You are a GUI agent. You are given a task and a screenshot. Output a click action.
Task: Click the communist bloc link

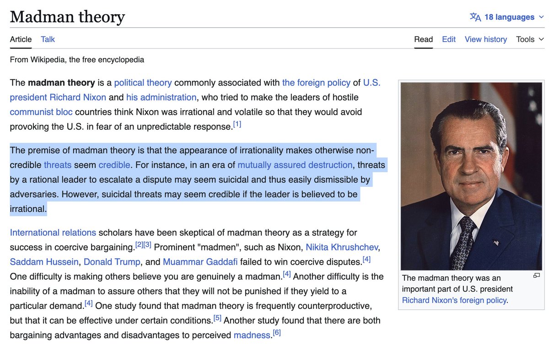tap(40, 112)
